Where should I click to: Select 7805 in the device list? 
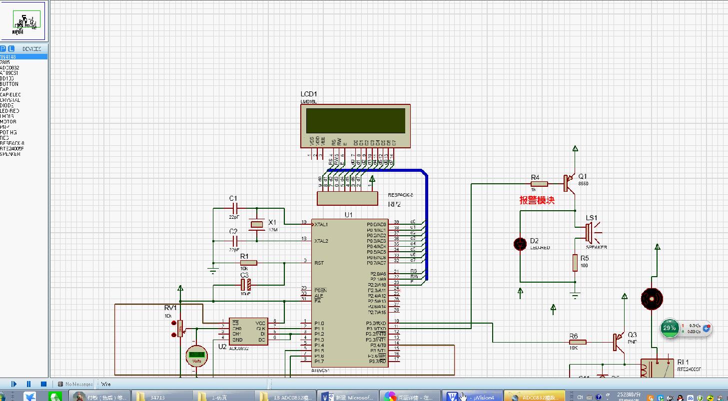coord(5,62)
